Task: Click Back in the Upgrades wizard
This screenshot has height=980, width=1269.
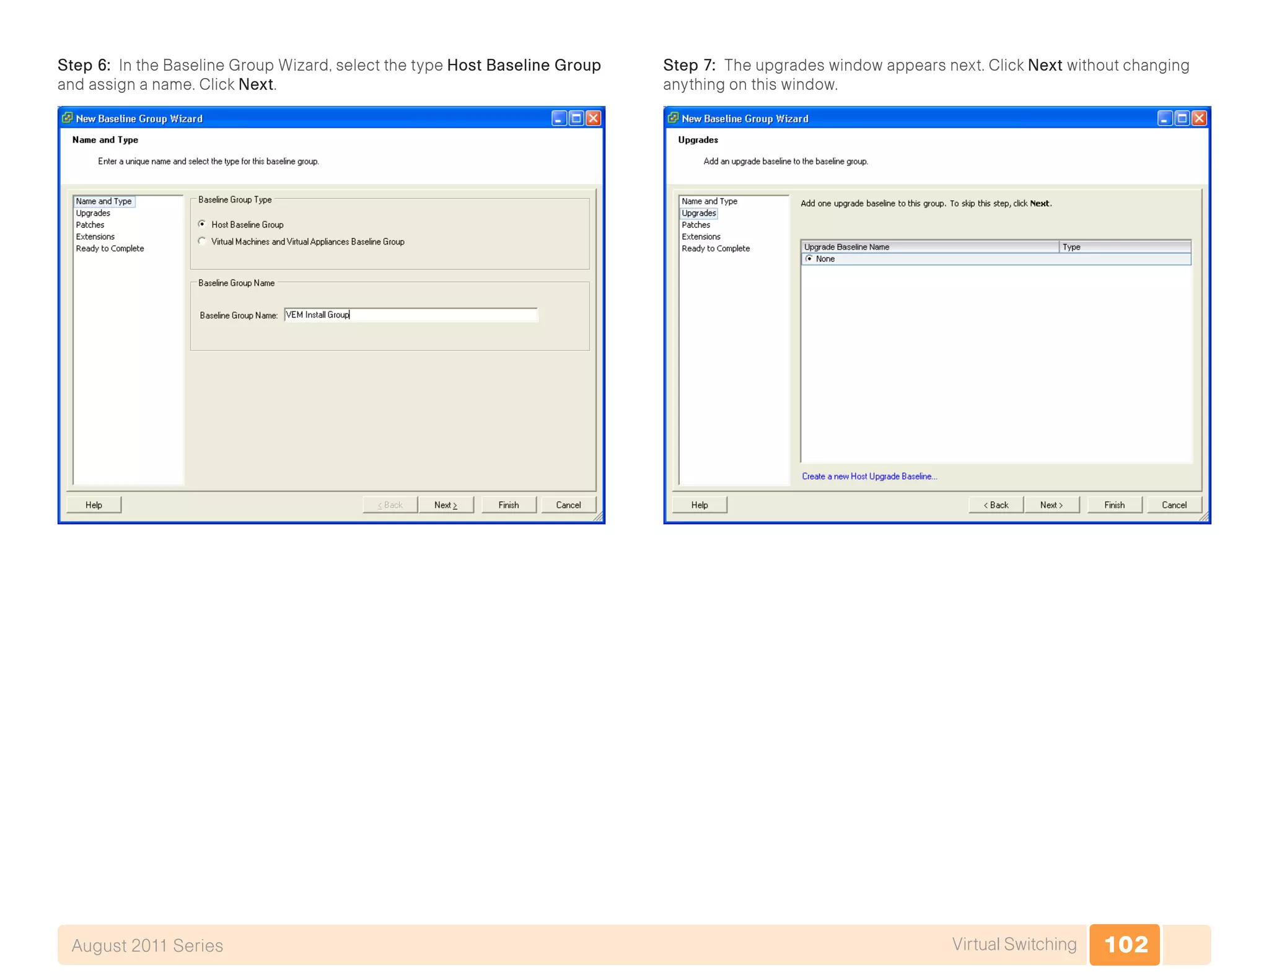Action: (x=996, y=505)
